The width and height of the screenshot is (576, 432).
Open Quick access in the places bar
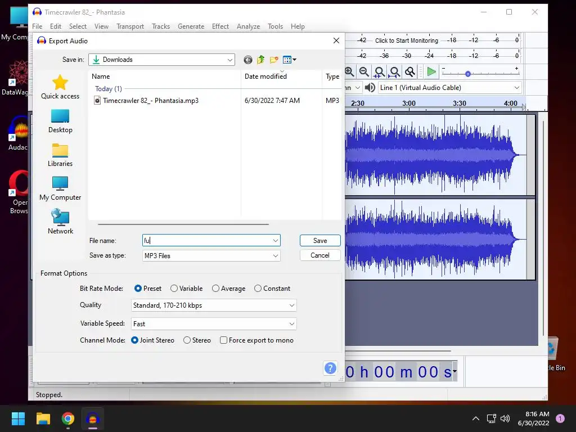tap(60, 87)
